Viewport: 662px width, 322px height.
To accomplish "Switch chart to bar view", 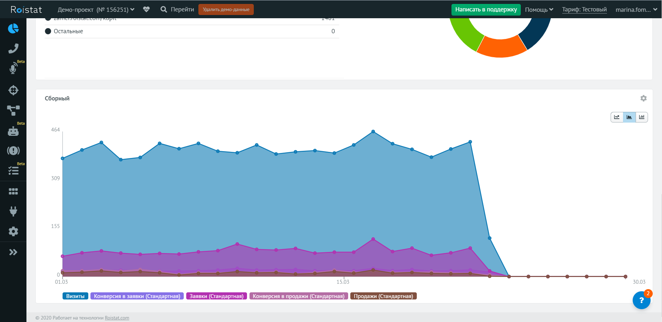I will click(x=642, y=117).
